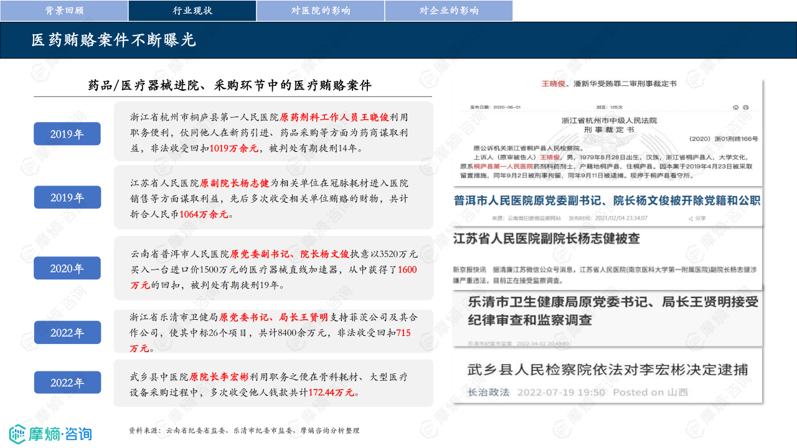Switch to the 行业现状 tab

click(x=192, y=11)
